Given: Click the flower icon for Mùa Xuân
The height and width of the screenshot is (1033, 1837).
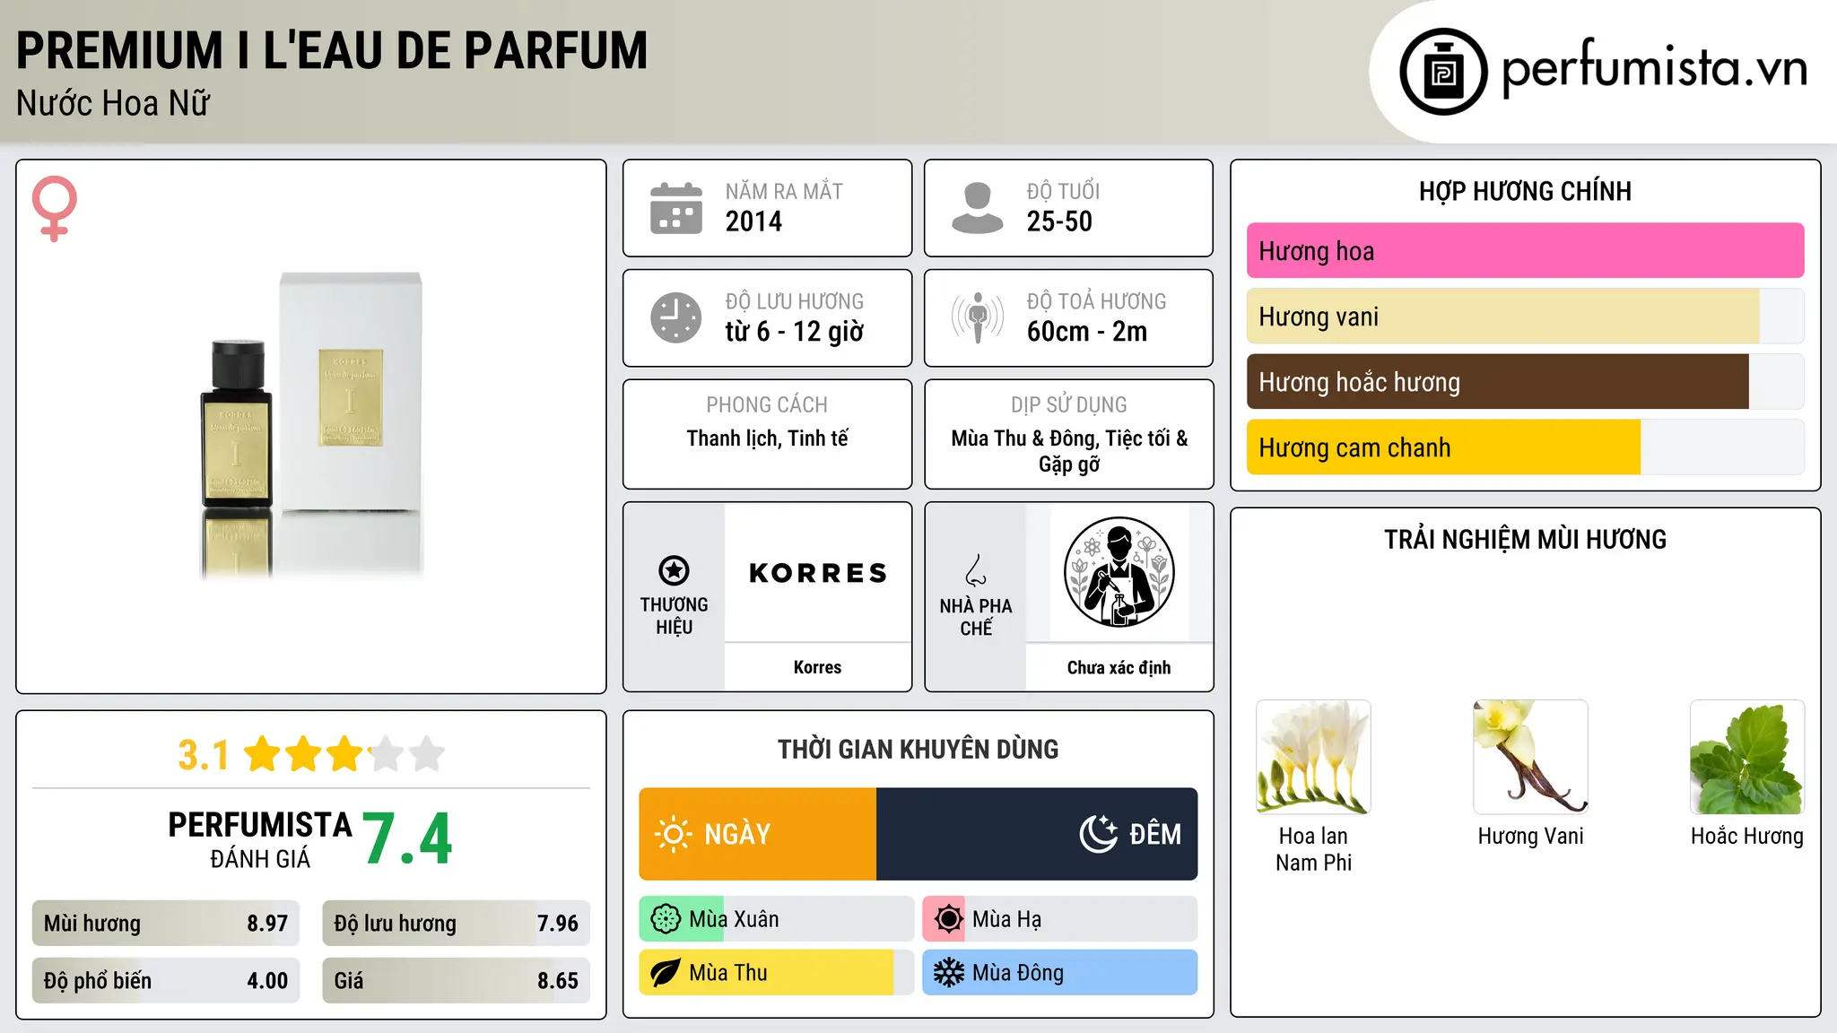Looking at the screenshot, I should pos(666,919).
